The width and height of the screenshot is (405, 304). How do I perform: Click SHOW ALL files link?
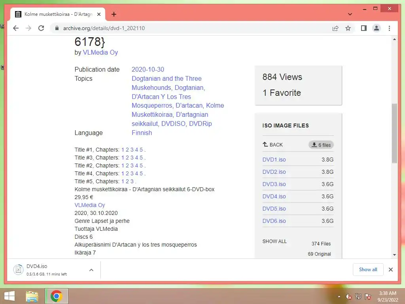[x=274, y=241]
